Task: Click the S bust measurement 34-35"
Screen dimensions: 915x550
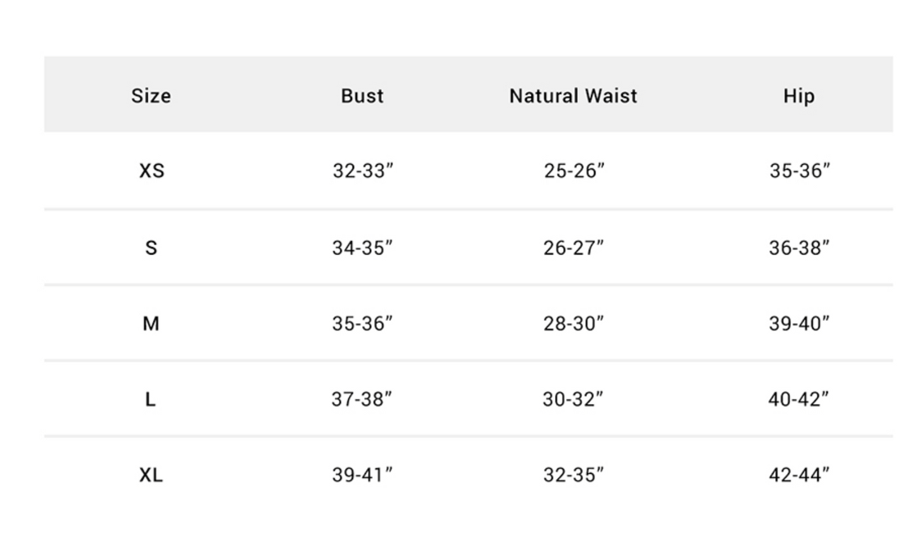Action: [x=362, y=247]
